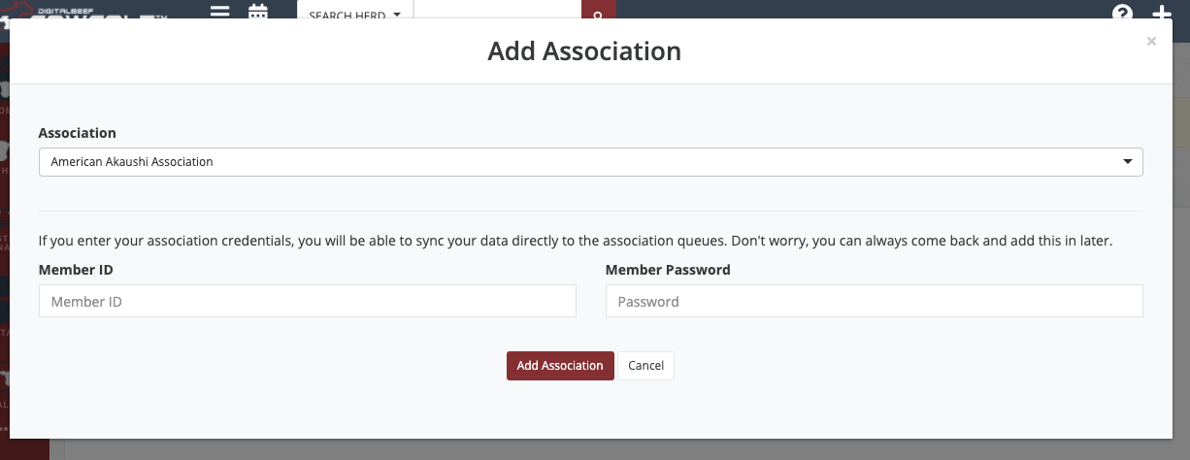
Task: Close the Add Association dialog with X
Action: [1151, 42]
